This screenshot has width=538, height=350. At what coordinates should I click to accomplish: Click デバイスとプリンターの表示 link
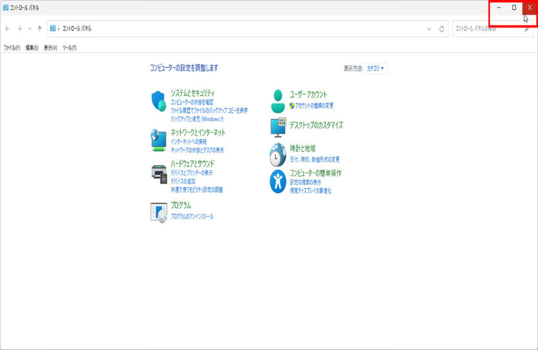191,173
